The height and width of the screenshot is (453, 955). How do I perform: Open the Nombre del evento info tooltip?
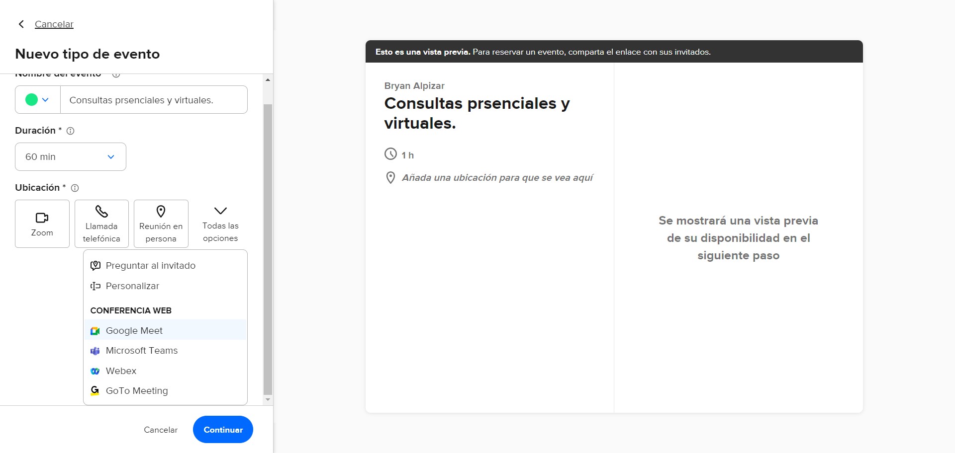116,75
